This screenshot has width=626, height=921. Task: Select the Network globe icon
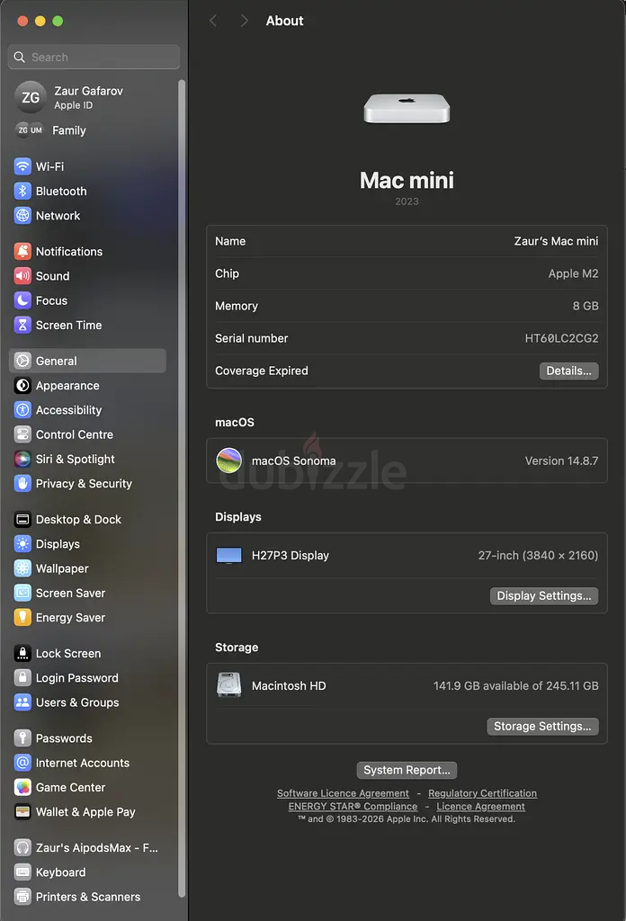(22, 216)
